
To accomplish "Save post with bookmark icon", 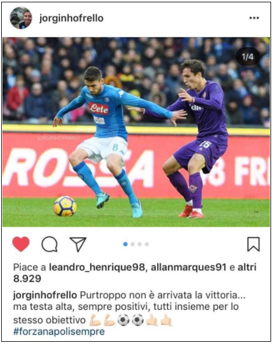I will point(254,244).
